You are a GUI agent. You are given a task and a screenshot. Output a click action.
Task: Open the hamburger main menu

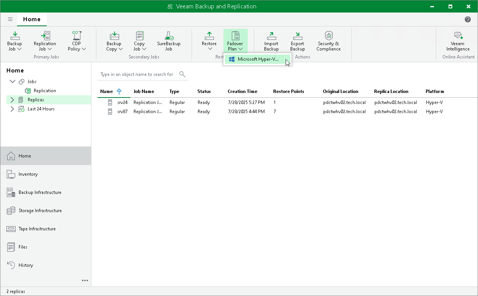(10, 19)
